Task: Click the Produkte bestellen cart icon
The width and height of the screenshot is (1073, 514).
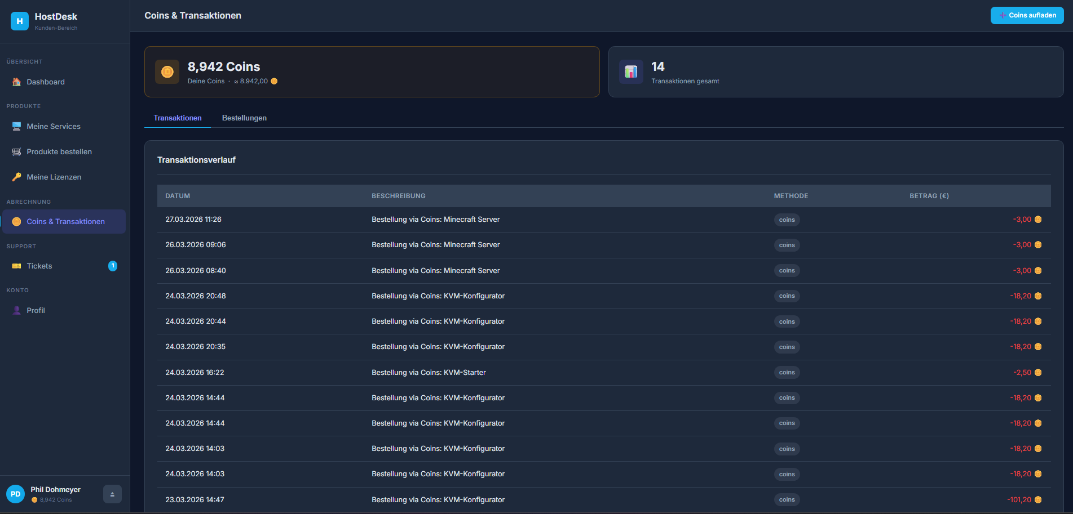Action: [x=16, y=152]
